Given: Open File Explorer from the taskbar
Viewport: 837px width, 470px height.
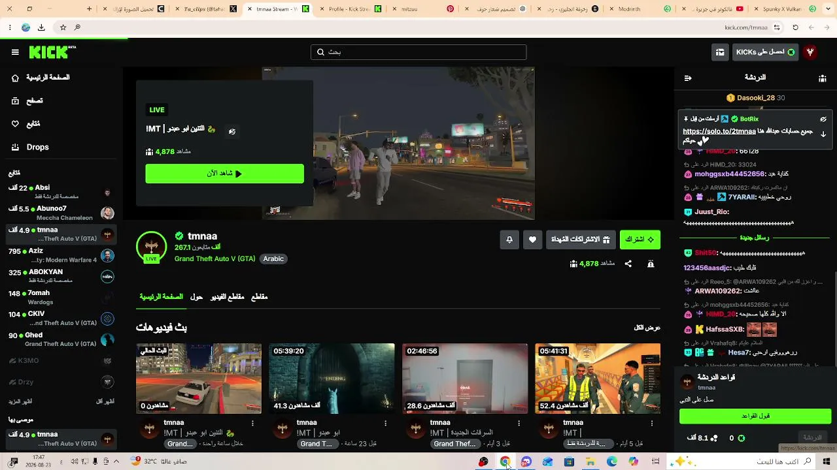Looking at the screenshot, I should pyautogui.click(x=590, y=462).
